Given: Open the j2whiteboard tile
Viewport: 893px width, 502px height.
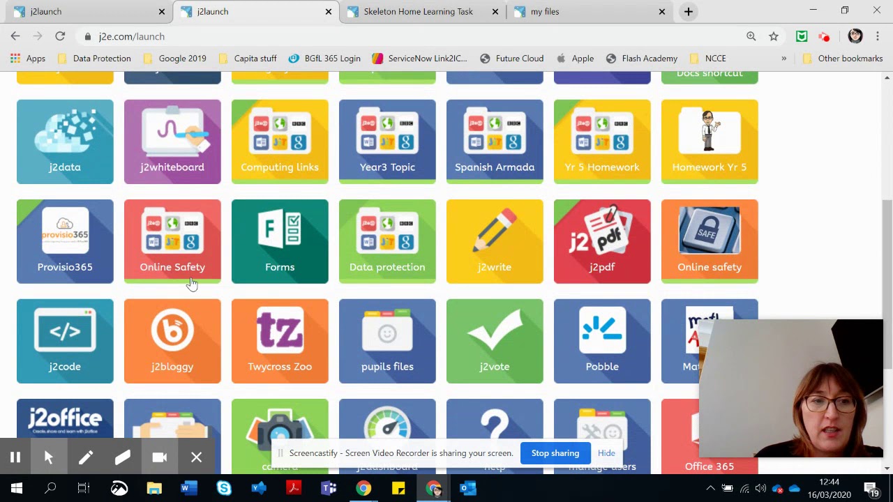Looking at the screenshot, I should 172,142.
